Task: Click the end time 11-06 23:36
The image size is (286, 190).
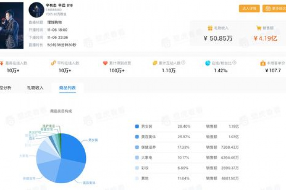Action: click(58, 37)
